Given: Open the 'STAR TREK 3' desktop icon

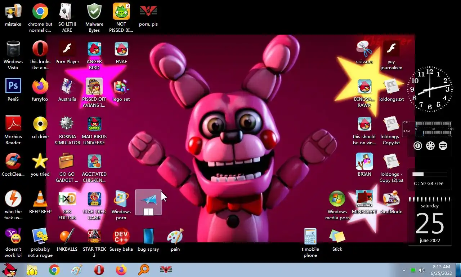Looking at the screenshot, I should [x=94, y=243].
